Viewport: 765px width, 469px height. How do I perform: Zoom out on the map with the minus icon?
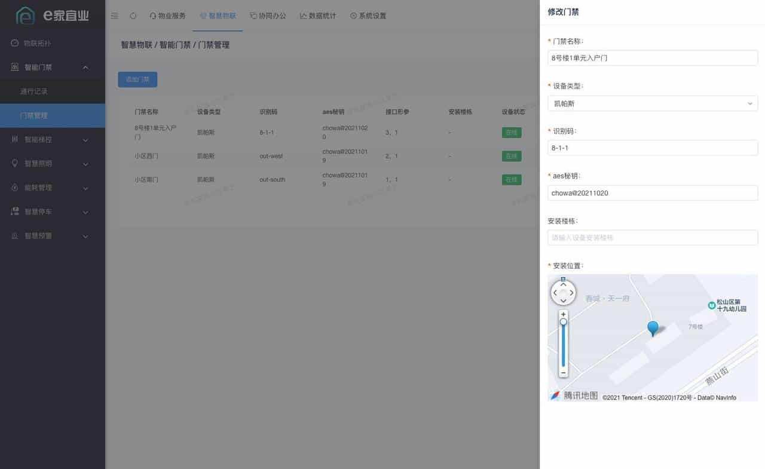point(563,372)
